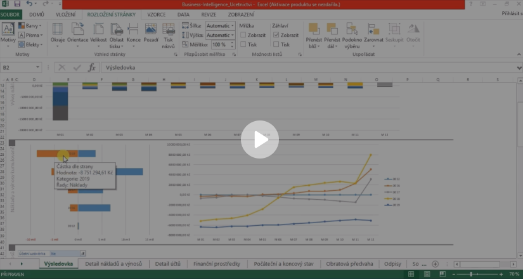Image resolution: width=523 pixels, height=279 pixels.
Task: Switch to the DATA ribbon tab
Action: click(x=183, y=15)
